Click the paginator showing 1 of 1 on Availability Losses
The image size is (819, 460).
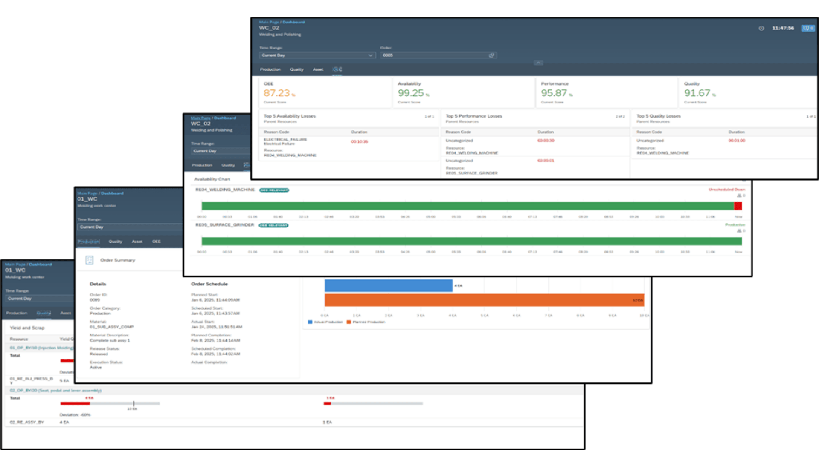430,116
